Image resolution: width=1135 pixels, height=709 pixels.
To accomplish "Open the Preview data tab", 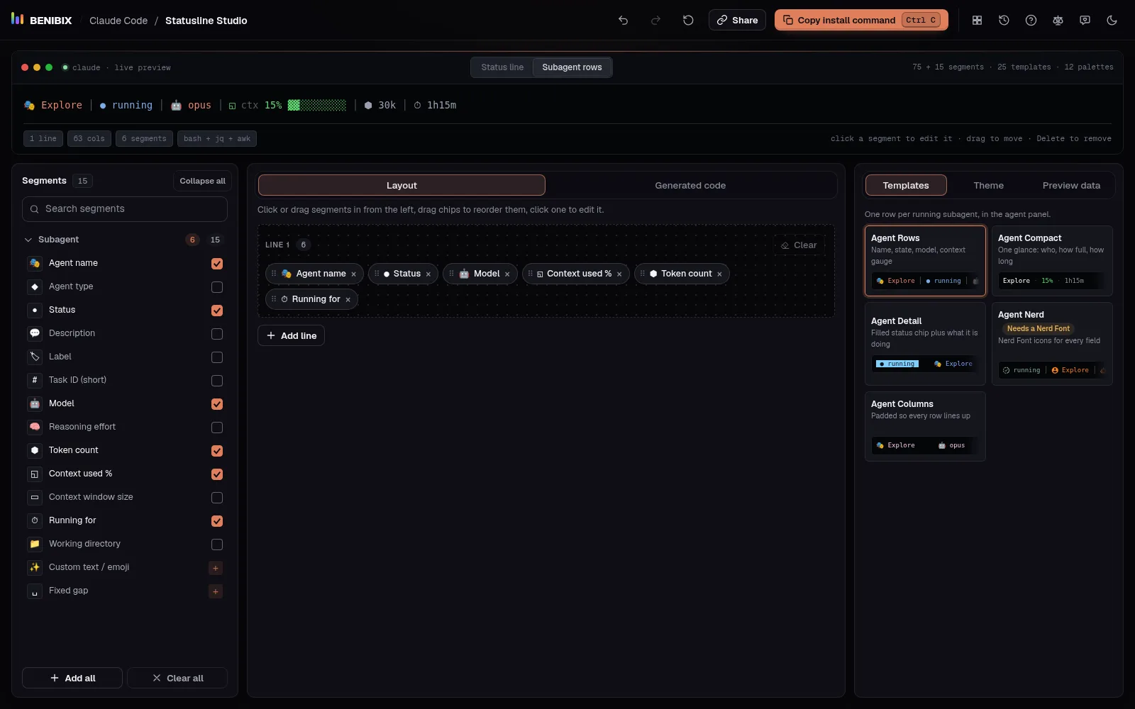I will (x=1071, y=186).
